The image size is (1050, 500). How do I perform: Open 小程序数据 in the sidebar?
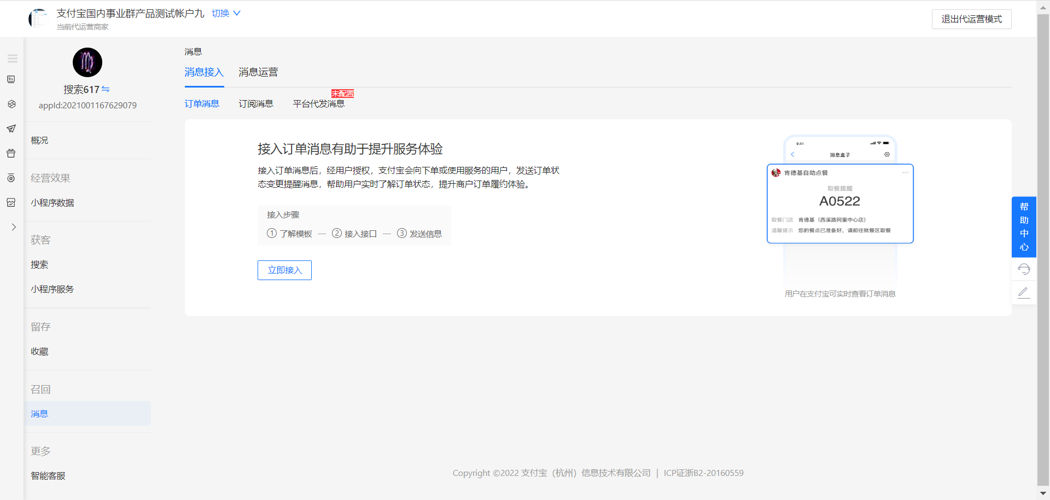52,203
